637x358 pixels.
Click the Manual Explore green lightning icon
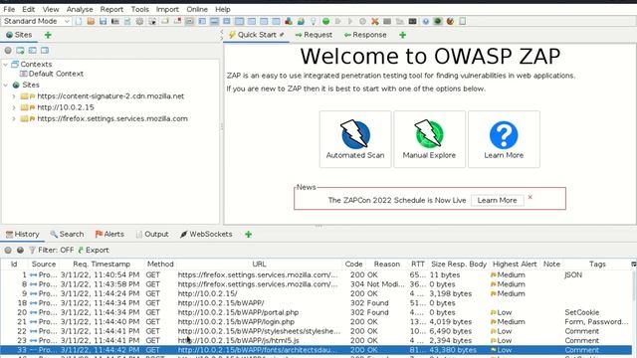click(429, 134)
